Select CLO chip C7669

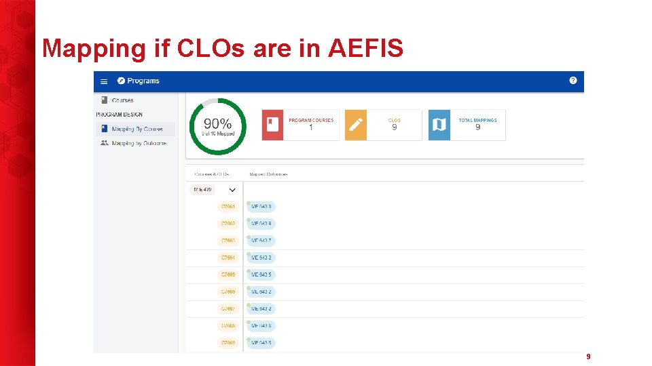[x=228, y=343]
